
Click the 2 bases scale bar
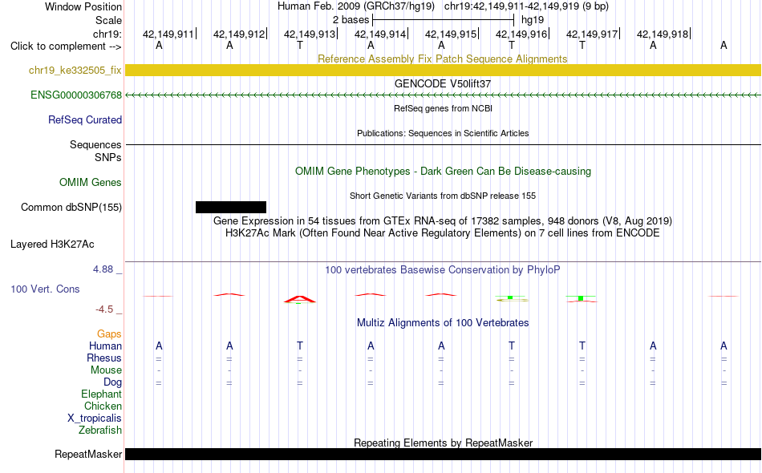(444, 20)
